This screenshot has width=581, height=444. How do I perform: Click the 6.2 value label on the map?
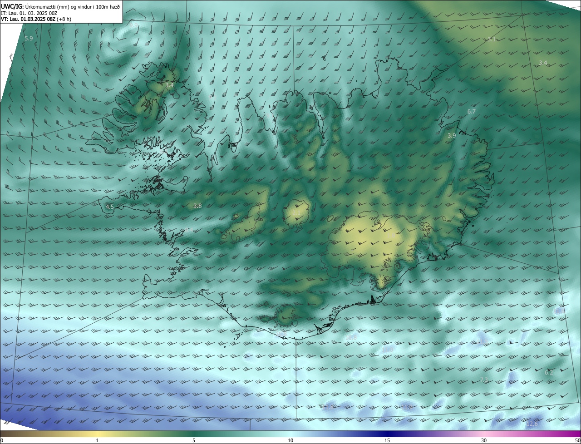click(x=549, y=373)
